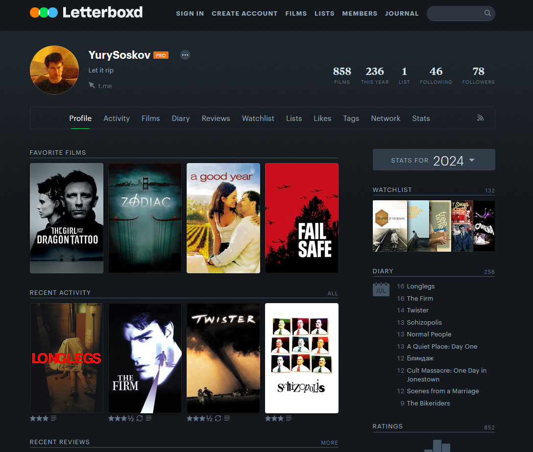533x452 pixels.
Task: Open The Girl with the Dragon Tattoo poster
Action: point(67,218)
